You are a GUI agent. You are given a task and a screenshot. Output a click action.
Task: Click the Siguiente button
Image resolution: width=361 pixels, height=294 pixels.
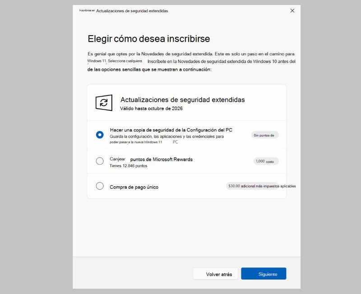tap(264, 274)
